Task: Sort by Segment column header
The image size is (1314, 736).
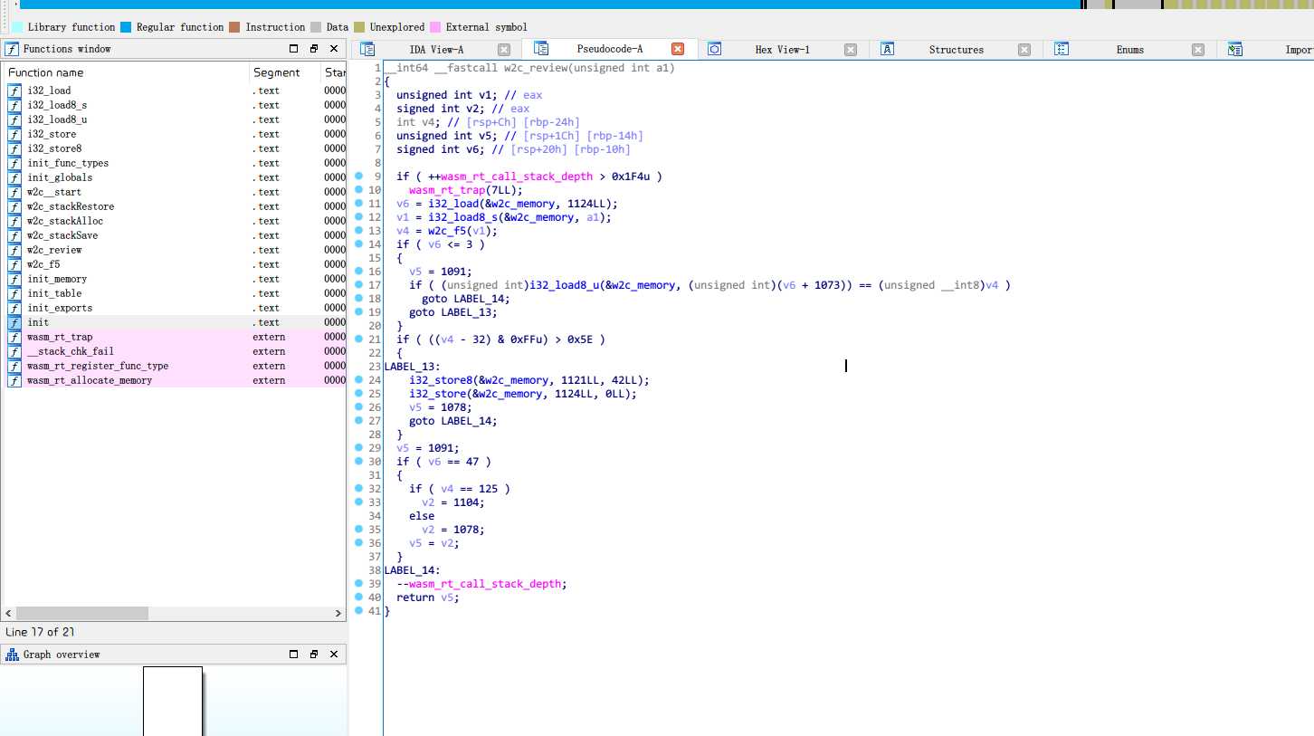Action: (x=286, y=72)
